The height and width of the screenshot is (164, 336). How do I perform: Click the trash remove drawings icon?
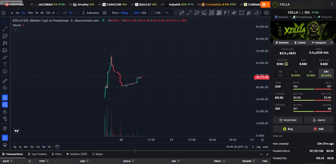click(5, 128)
